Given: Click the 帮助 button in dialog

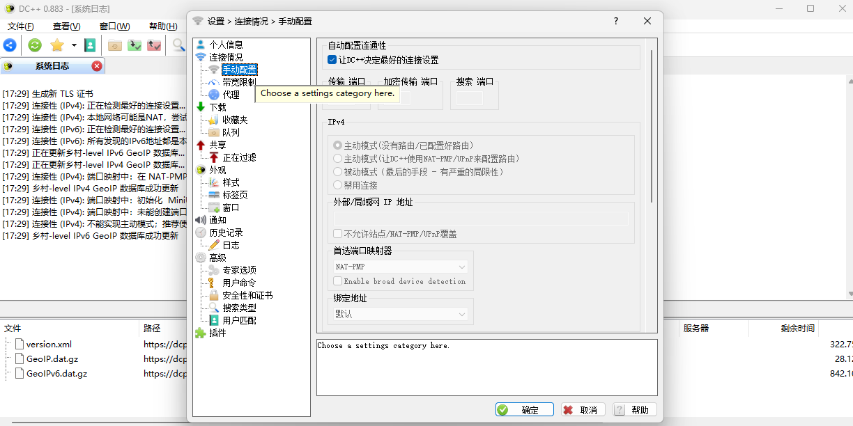Looking at the screenshot, I should [635, 410].
